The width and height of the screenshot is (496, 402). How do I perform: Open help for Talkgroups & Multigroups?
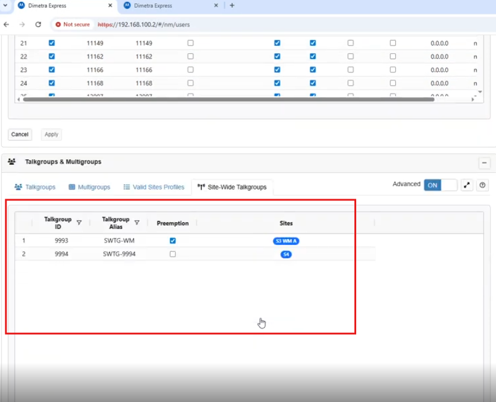(x=482, y=185)
